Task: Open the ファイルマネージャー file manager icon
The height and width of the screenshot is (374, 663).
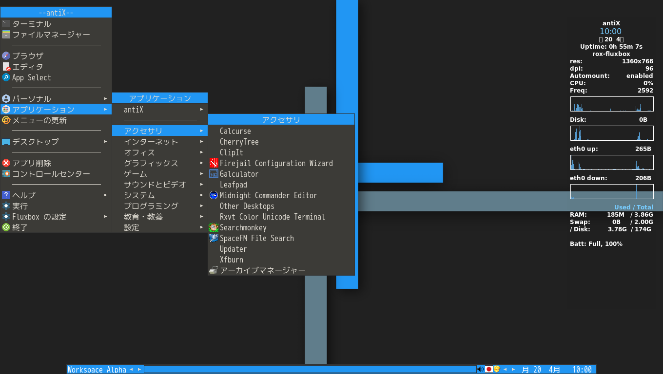Action: tap(6, 35)
